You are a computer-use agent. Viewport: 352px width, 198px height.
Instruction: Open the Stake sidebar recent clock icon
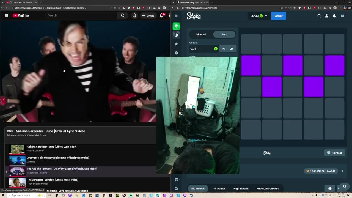click(176, 53)
